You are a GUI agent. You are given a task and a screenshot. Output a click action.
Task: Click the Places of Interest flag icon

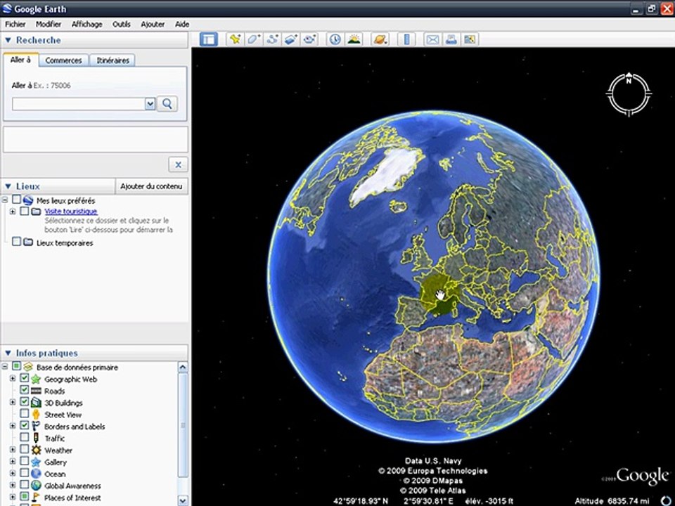pyautogui.click(x=36, y=498)
